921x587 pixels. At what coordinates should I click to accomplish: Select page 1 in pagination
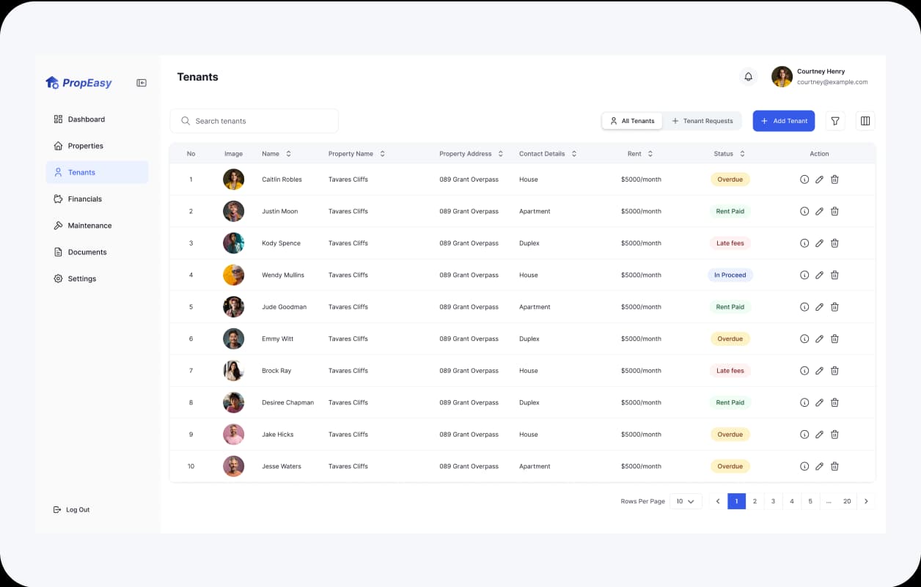pyautogui.click(x=736, y=501)
